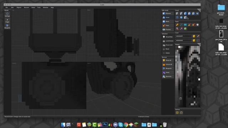Viewport: 228px width, 128px height.
Task: Click the Blueprint icon in the left sidebar
Action: (7, 26)
